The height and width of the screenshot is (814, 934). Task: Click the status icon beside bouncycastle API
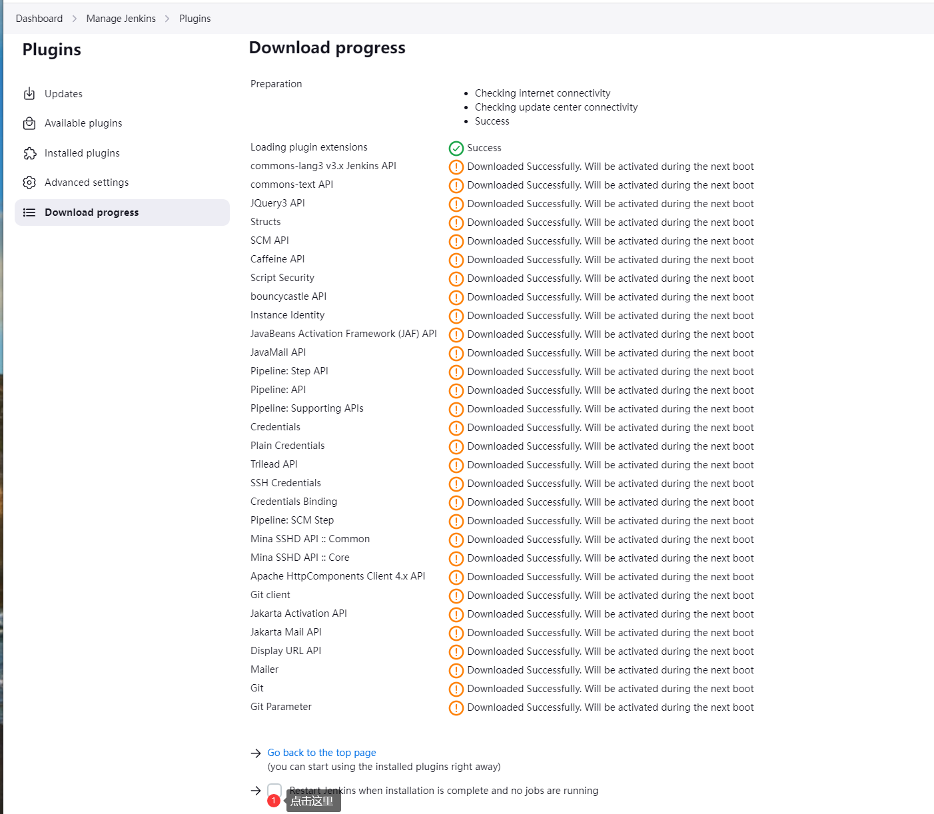[456, 297]
